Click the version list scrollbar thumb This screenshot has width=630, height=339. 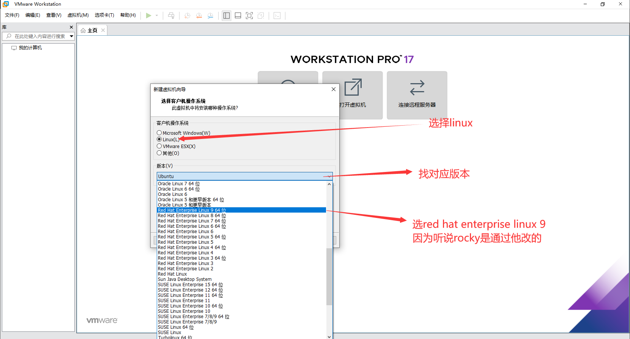click(x=329, y=276)
